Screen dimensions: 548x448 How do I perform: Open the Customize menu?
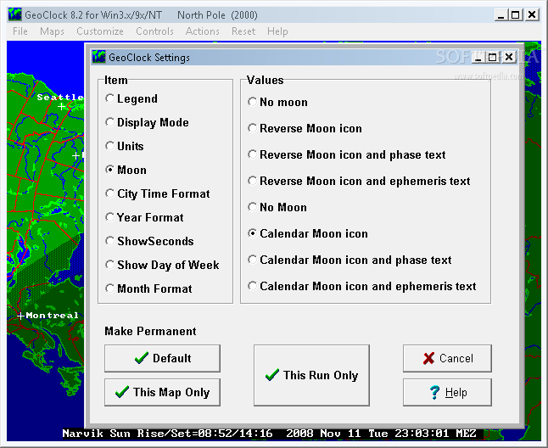tap(100, 31)
